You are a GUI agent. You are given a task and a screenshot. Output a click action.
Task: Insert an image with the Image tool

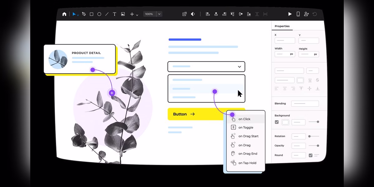(123, 14)
